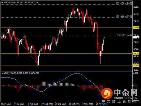Click the 81.10 price scale value
Screen dimensions: 141x106
(x=136, y=14)
